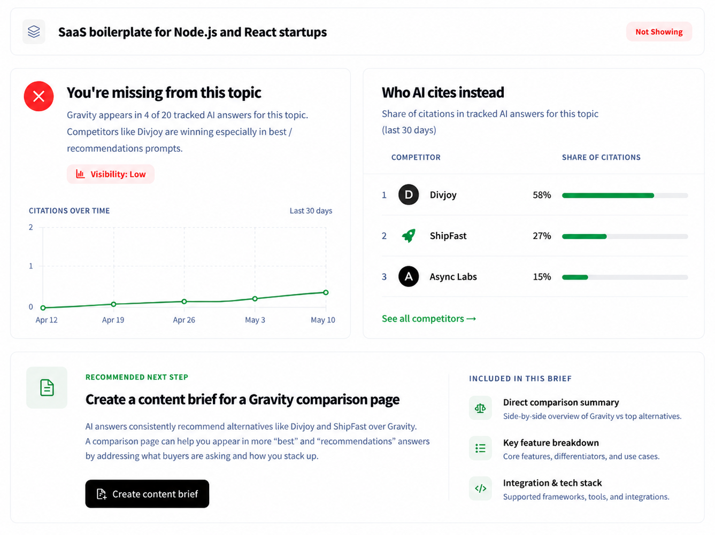Click the Apr 12 data point on chart
715x535 pixels.
pyautogui.click(x=43, y=308)
